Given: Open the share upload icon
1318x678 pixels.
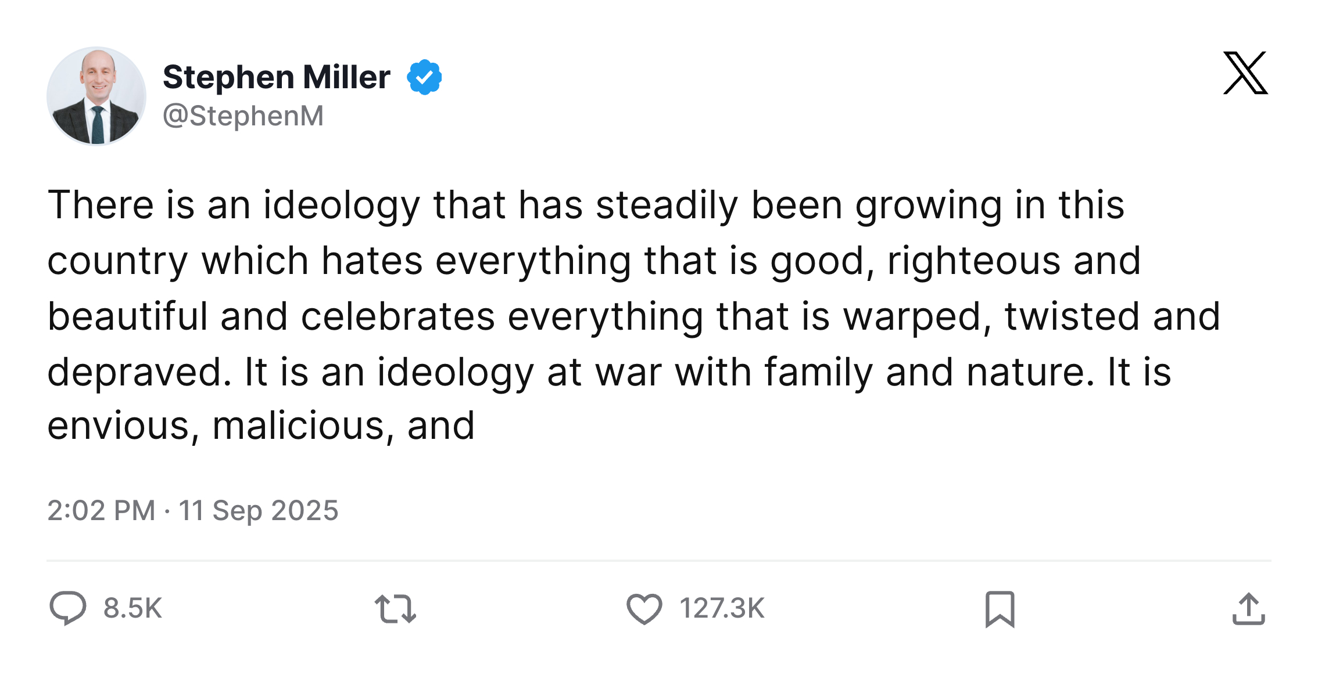Looking at the screenshot, I should pyautogui.click(x=1248, y=609).
